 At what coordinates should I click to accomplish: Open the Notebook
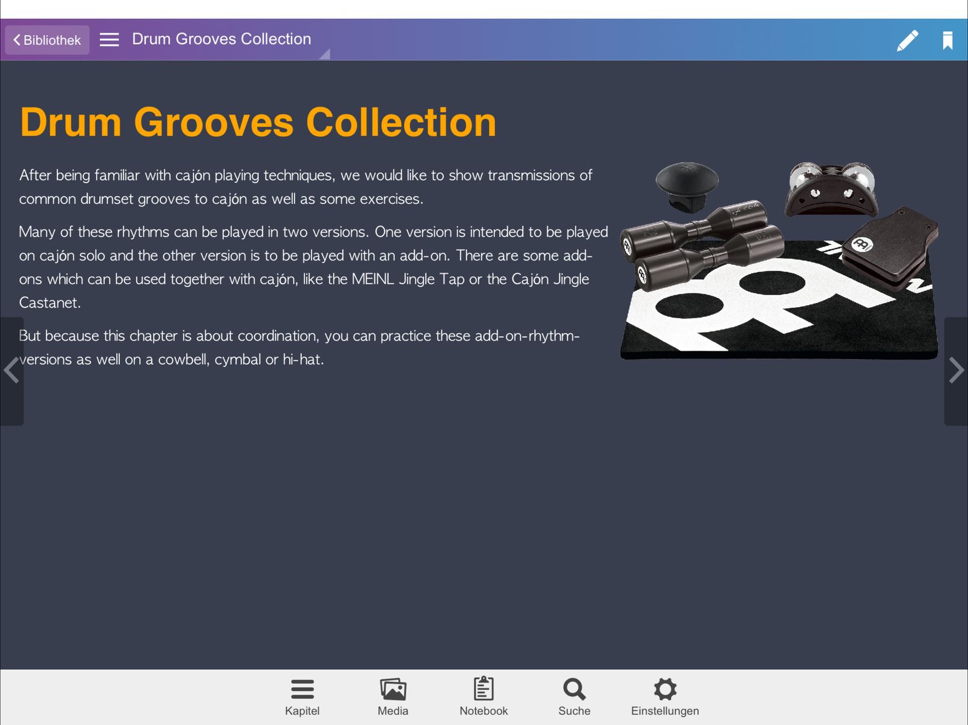click(x=483, y=697)
